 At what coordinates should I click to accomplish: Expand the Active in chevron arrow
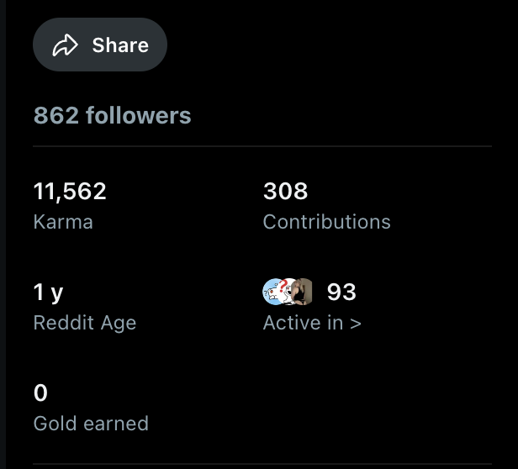[x=356, y=323]
